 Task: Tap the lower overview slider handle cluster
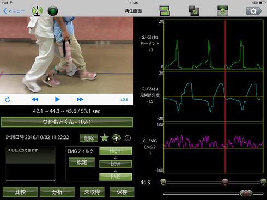246,193
